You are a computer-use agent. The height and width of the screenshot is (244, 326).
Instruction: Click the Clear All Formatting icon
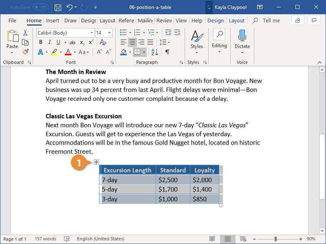point(103,42)
